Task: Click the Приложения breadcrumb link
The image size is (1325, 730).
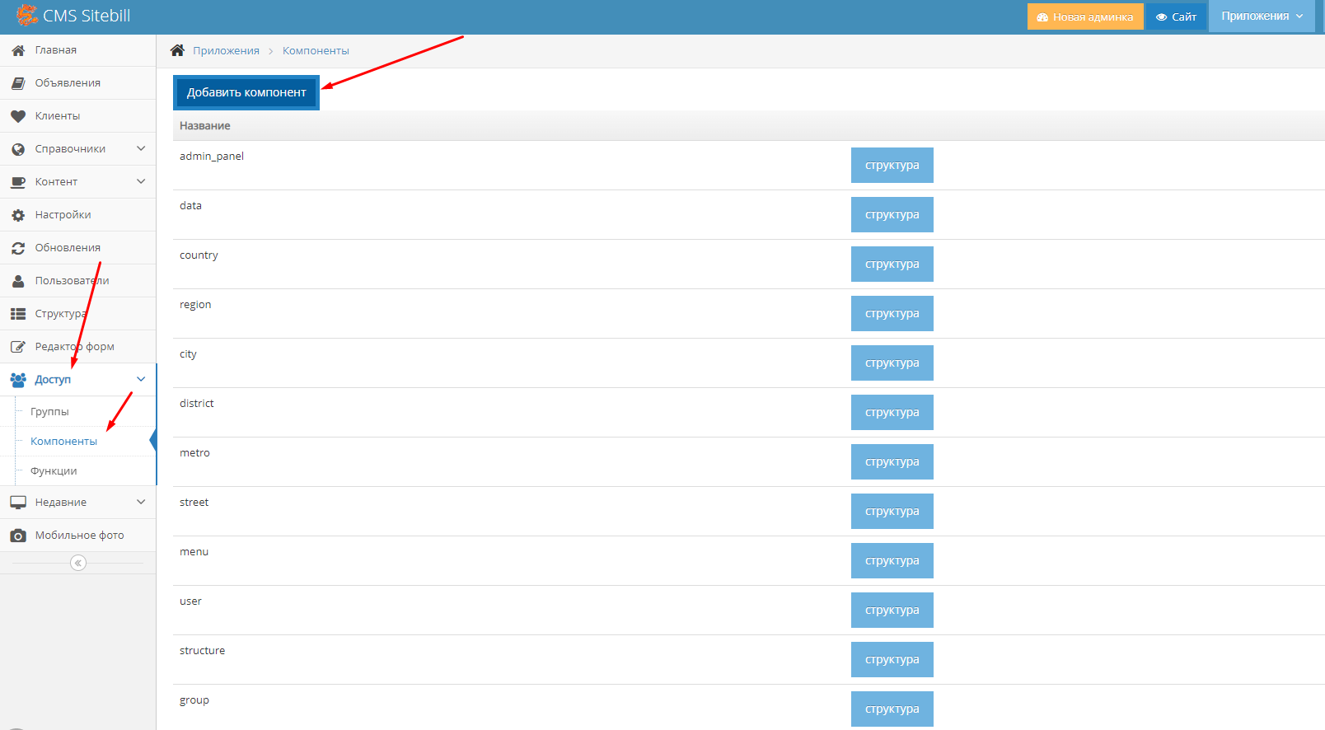Action: coord(226,51)
